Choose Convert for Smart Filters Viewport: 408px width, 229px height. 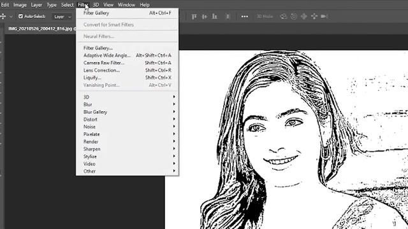pyautogui.click(x=127, y=25)
